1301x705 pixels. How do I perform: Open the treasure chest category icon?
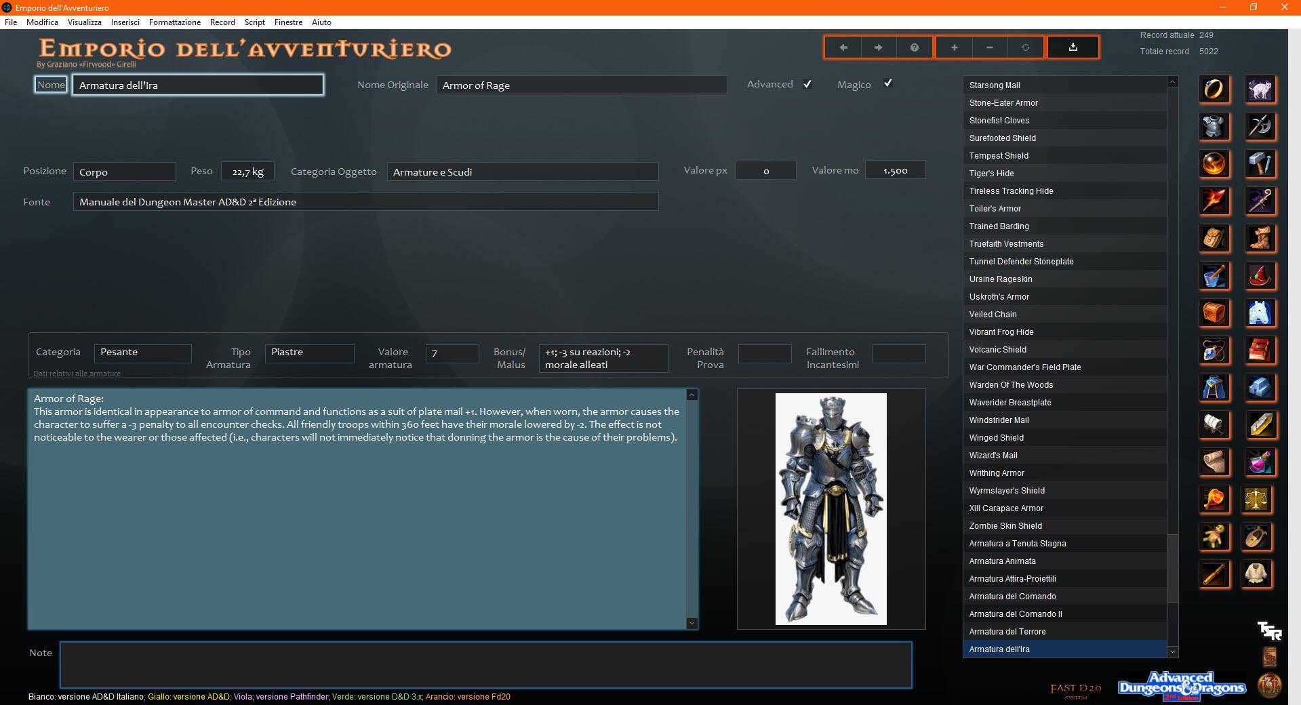pyautogui.click(x=1214, y=313)
